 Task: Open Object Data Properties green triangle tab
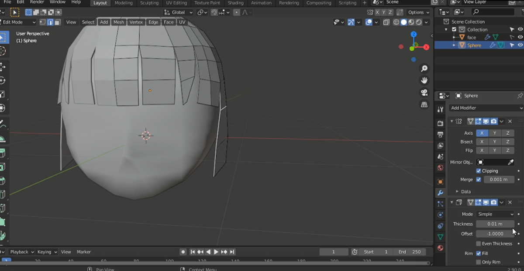tap(440, 237)
